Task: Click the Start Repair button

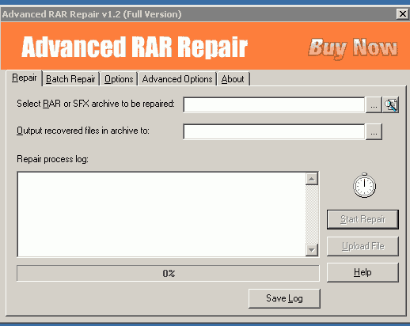Action: click(363, 219)
